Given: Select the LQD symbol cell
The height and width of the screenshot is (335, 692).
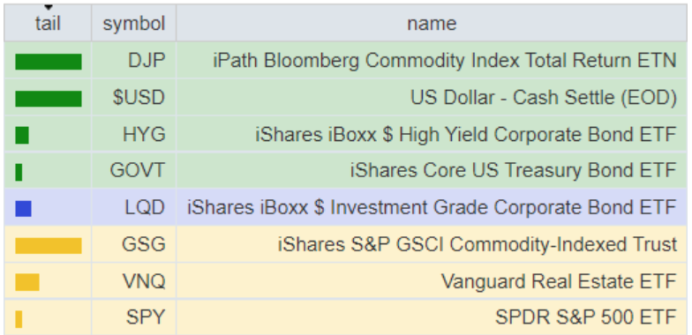Looking at the screenshot, I should (134, 208).
